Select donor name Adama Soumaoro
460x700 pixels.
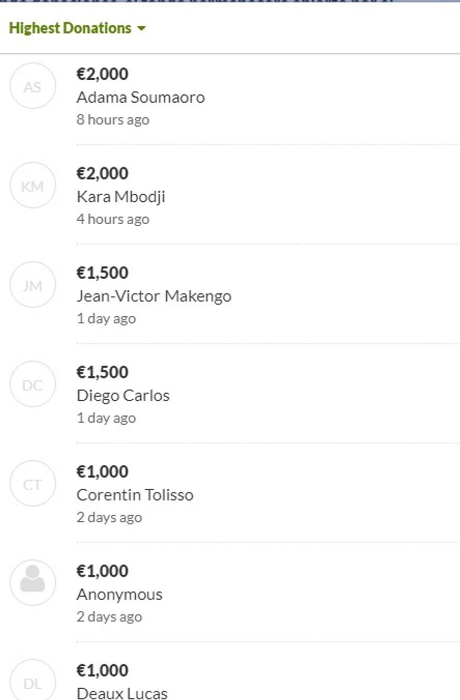pos(140,97)
